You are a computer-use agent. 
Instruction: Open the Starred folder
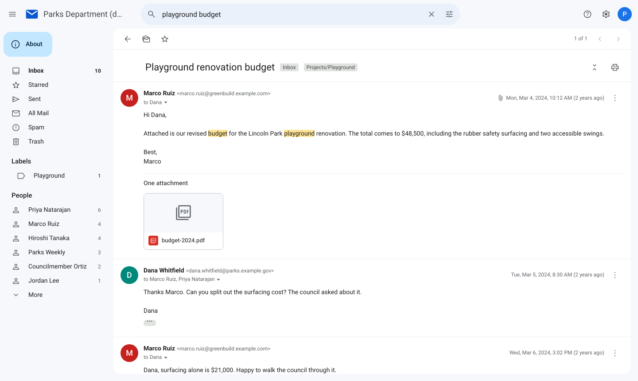(x=57, y=85)
